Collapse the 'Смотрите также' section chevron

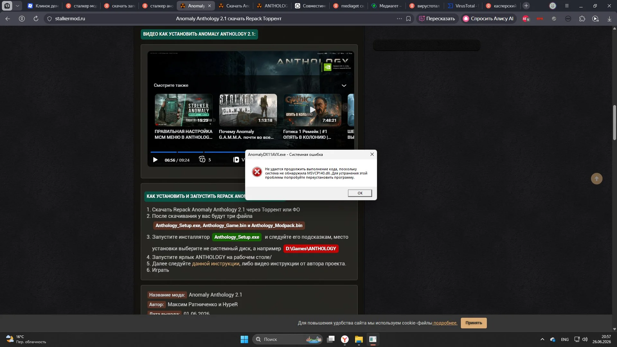coord(344,85)
